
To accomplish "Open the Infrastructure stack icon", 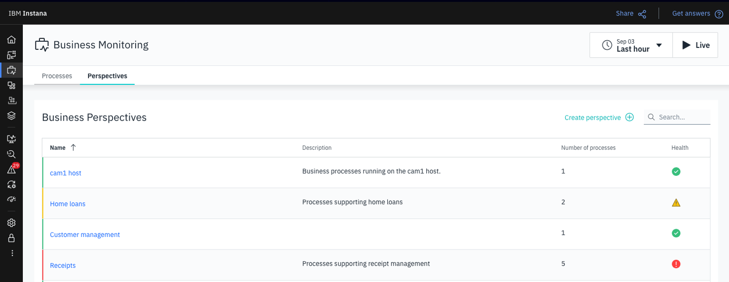I will (11, 115).
